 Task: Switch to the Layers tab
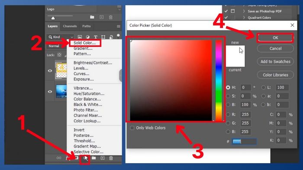point(52,26)
